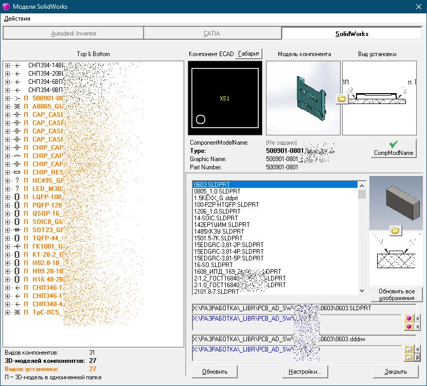The image size is (427, 386).
Task: Switch to the CATIA tab
Action: 212,33
